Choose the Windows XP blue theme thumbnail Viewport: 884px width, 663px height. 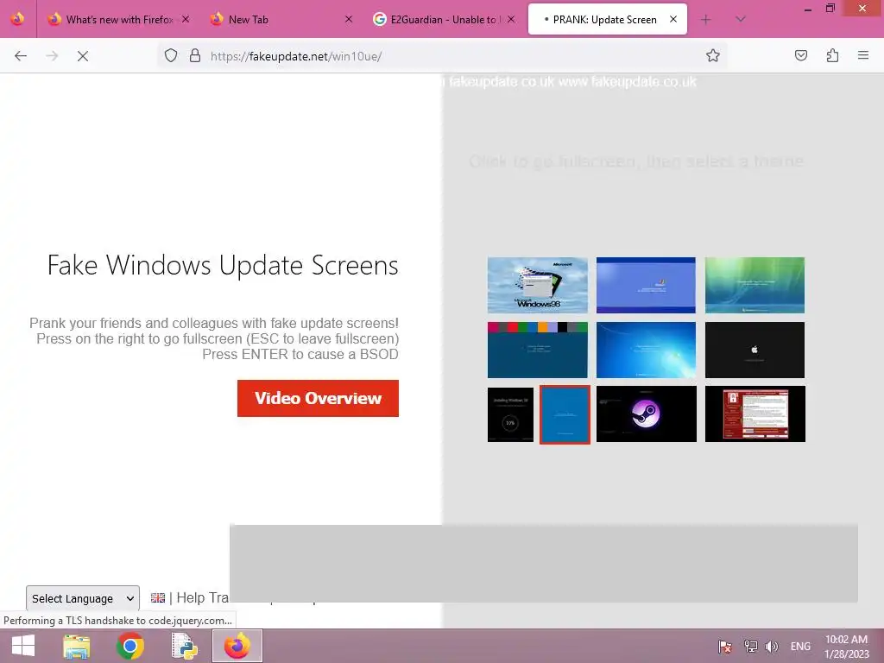tap(646, 285)
